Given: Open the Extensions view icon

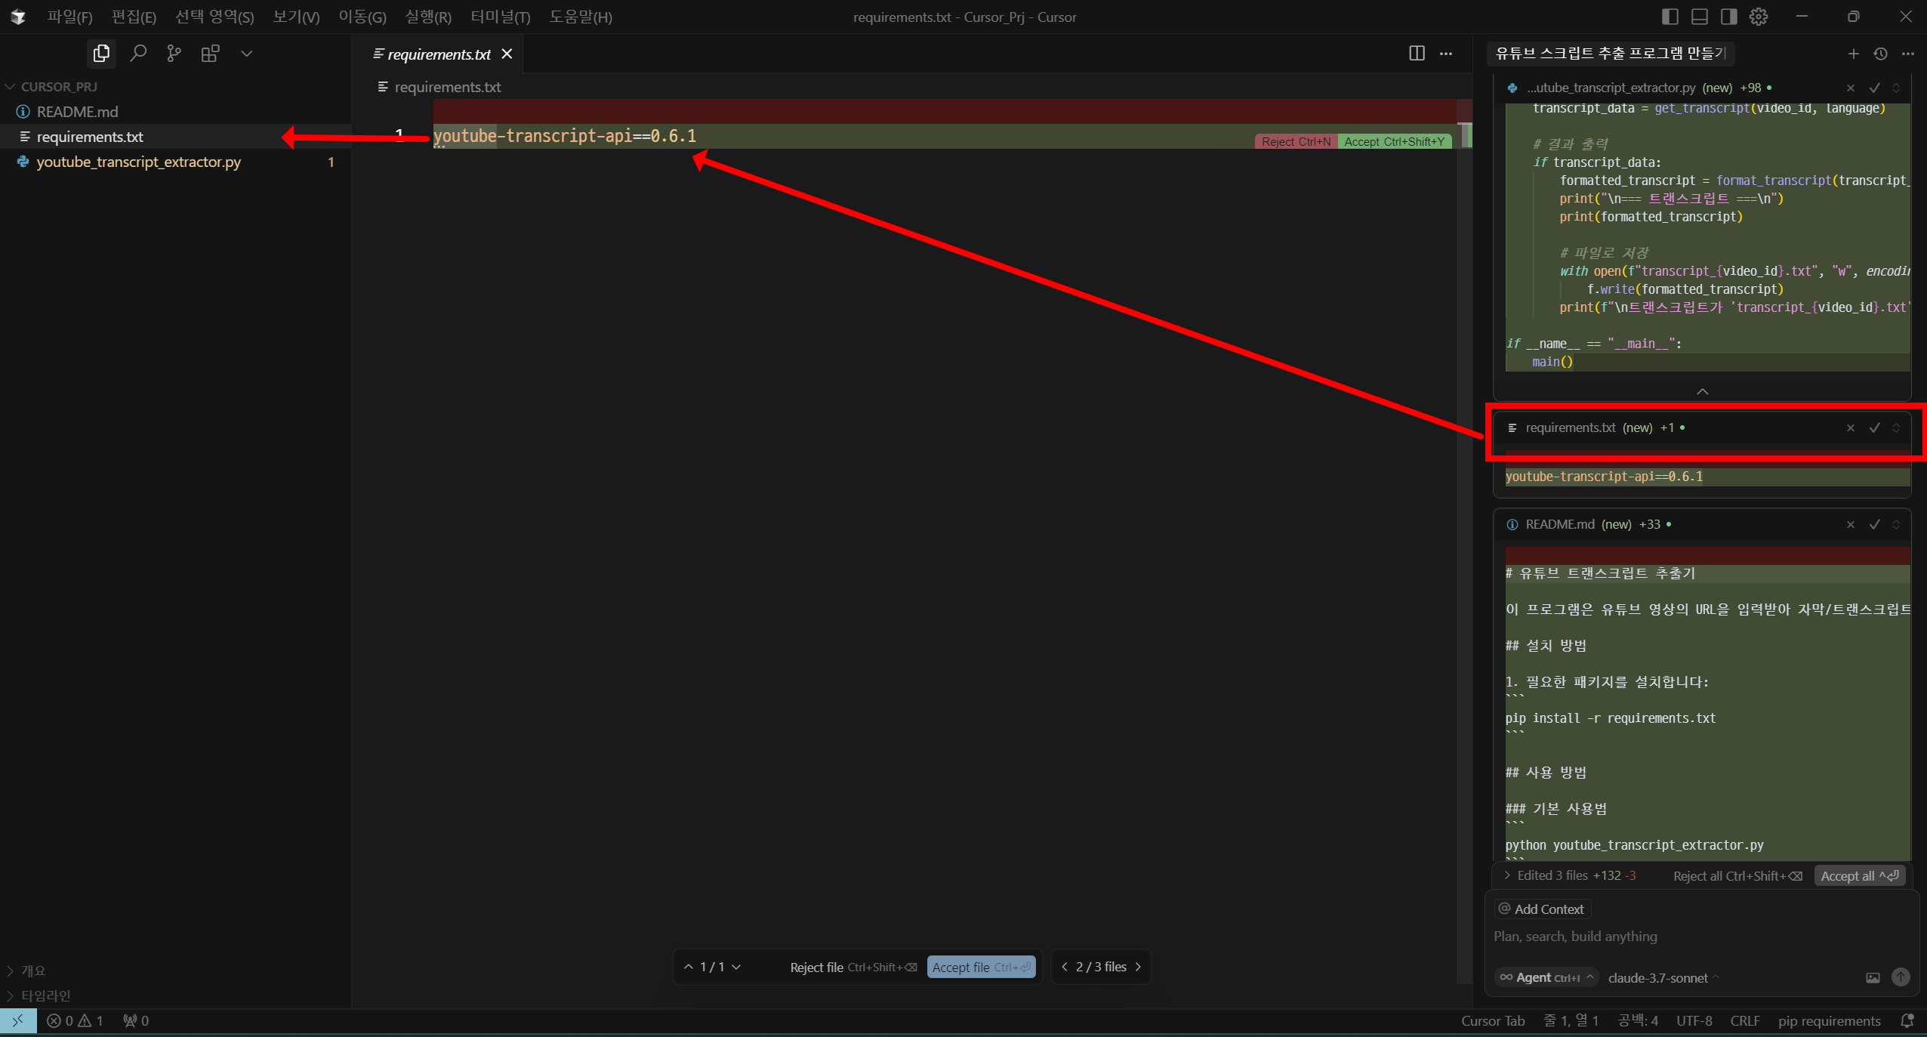Looking at the screenshot, I should 210,54.
